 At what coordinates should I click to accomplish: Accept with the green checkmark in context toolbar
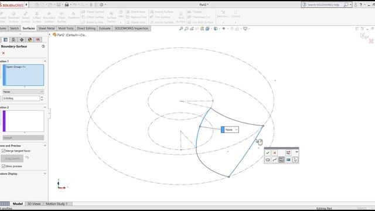tap(268, 153)
